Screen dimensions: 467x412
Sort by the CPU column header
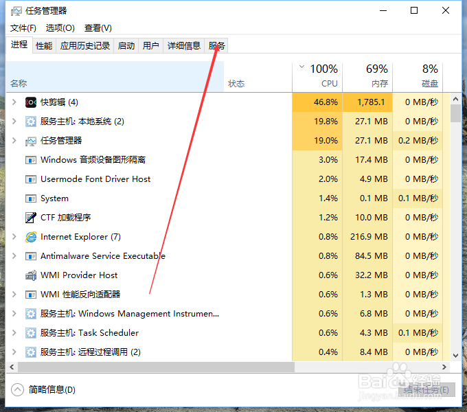317,76
